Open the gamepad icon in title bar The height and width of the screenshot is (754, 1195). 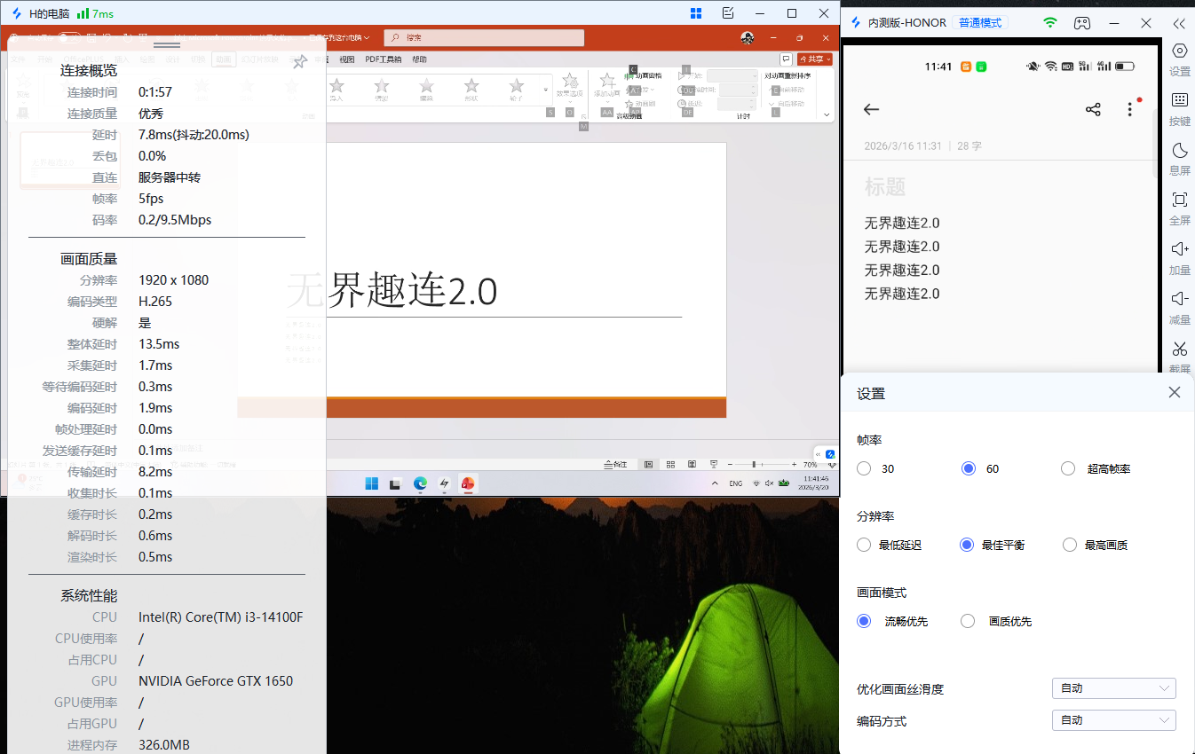point(1081,22)
